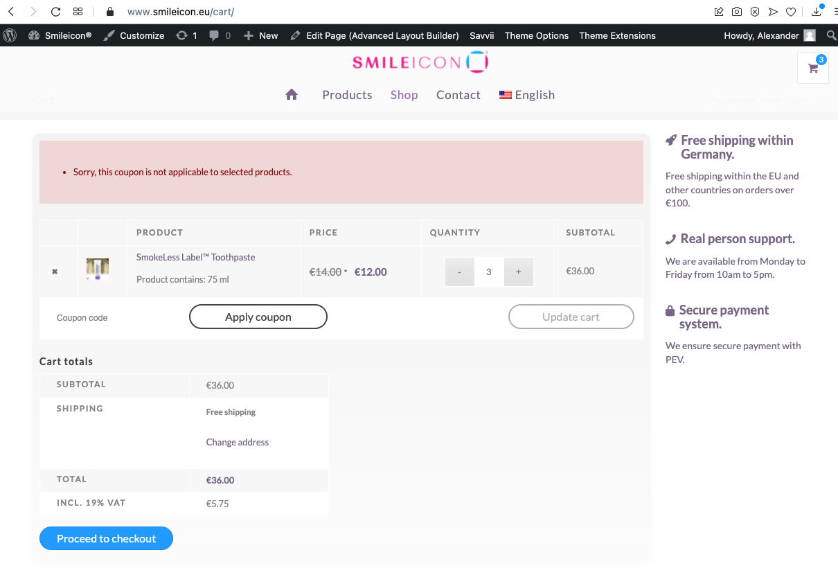This screenshot has height=575, width=838.
Task: Click the rocket icon beside Free shipping
Action: tap(671, 141)
